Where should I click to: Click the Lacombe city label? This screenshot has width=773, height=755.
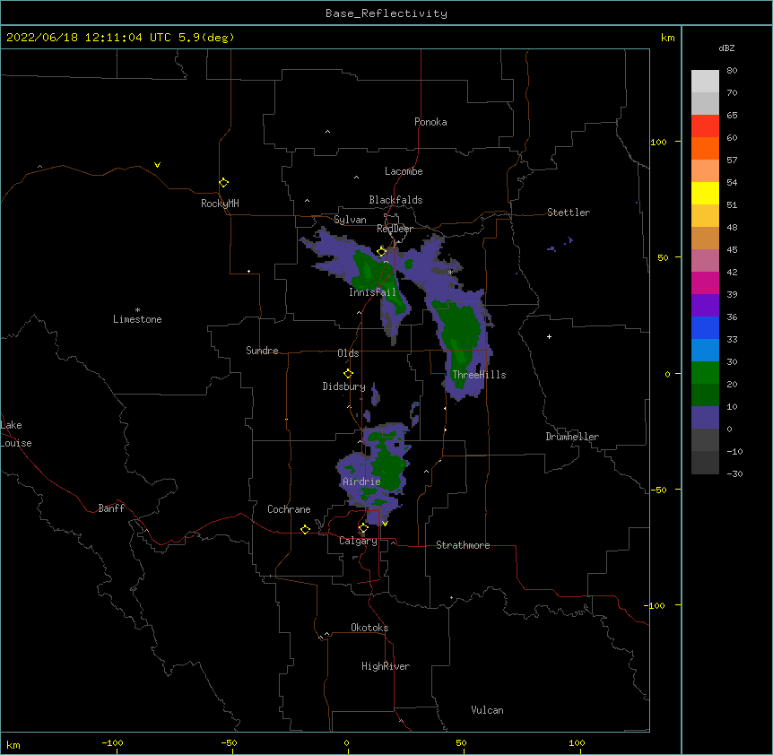coord(404,171)
